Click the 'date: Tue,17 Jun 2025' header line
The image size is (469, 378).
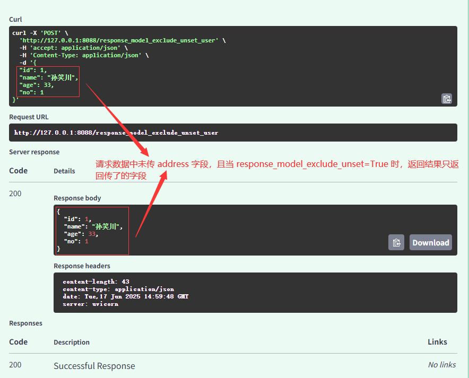pos(126,296)
